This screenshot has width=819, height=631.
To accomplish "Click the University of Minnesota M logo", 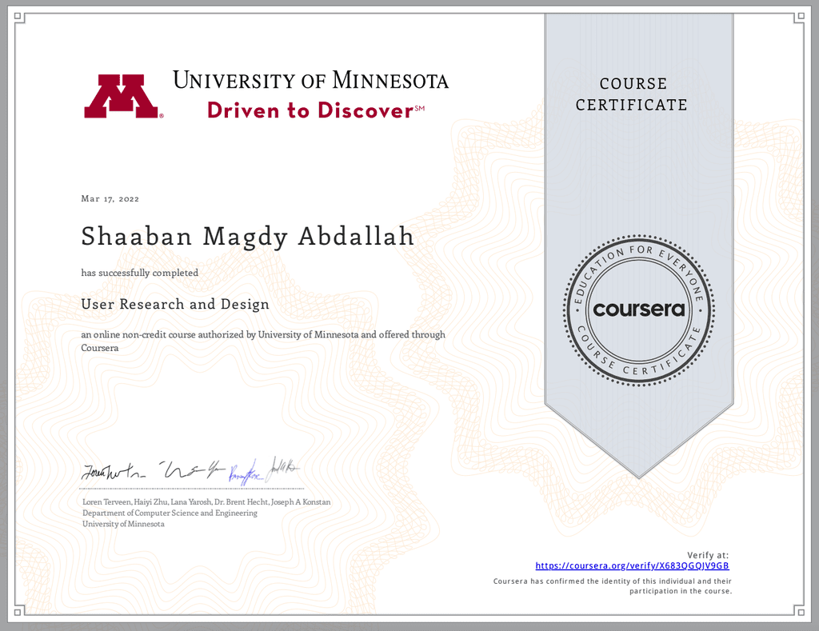I will click(x=123, y=96).
